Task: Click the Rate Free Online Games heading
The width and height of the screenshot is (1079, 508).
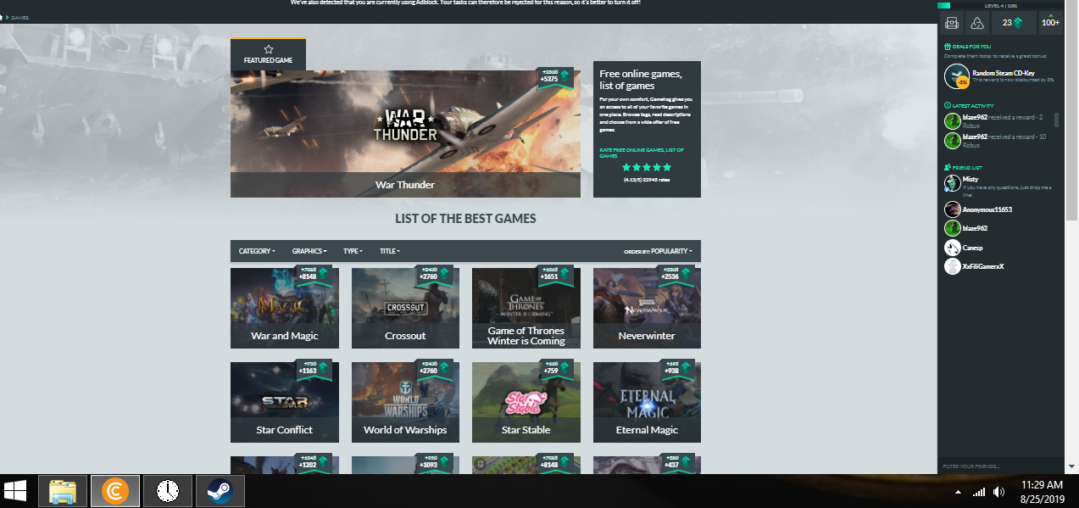Action: [641, 153]
